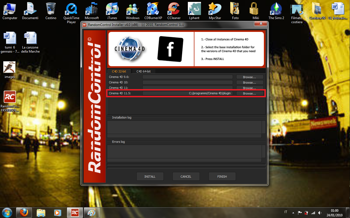
Task: Select the RandomControl FRYRENDER desktop icon
Action: (x=10, y=101)
